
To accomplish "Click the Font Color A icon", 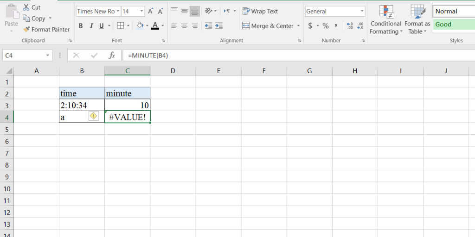I will point(155,26).
